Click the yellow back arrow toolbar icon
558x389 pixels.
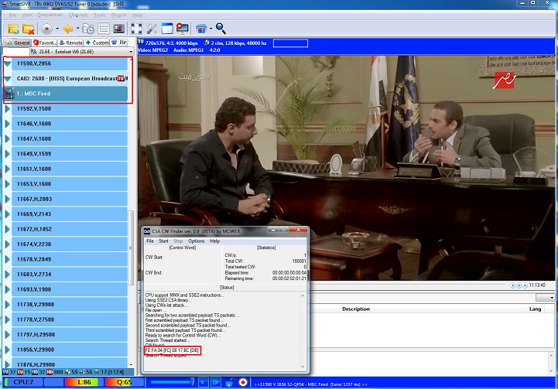tap(68, 29)
